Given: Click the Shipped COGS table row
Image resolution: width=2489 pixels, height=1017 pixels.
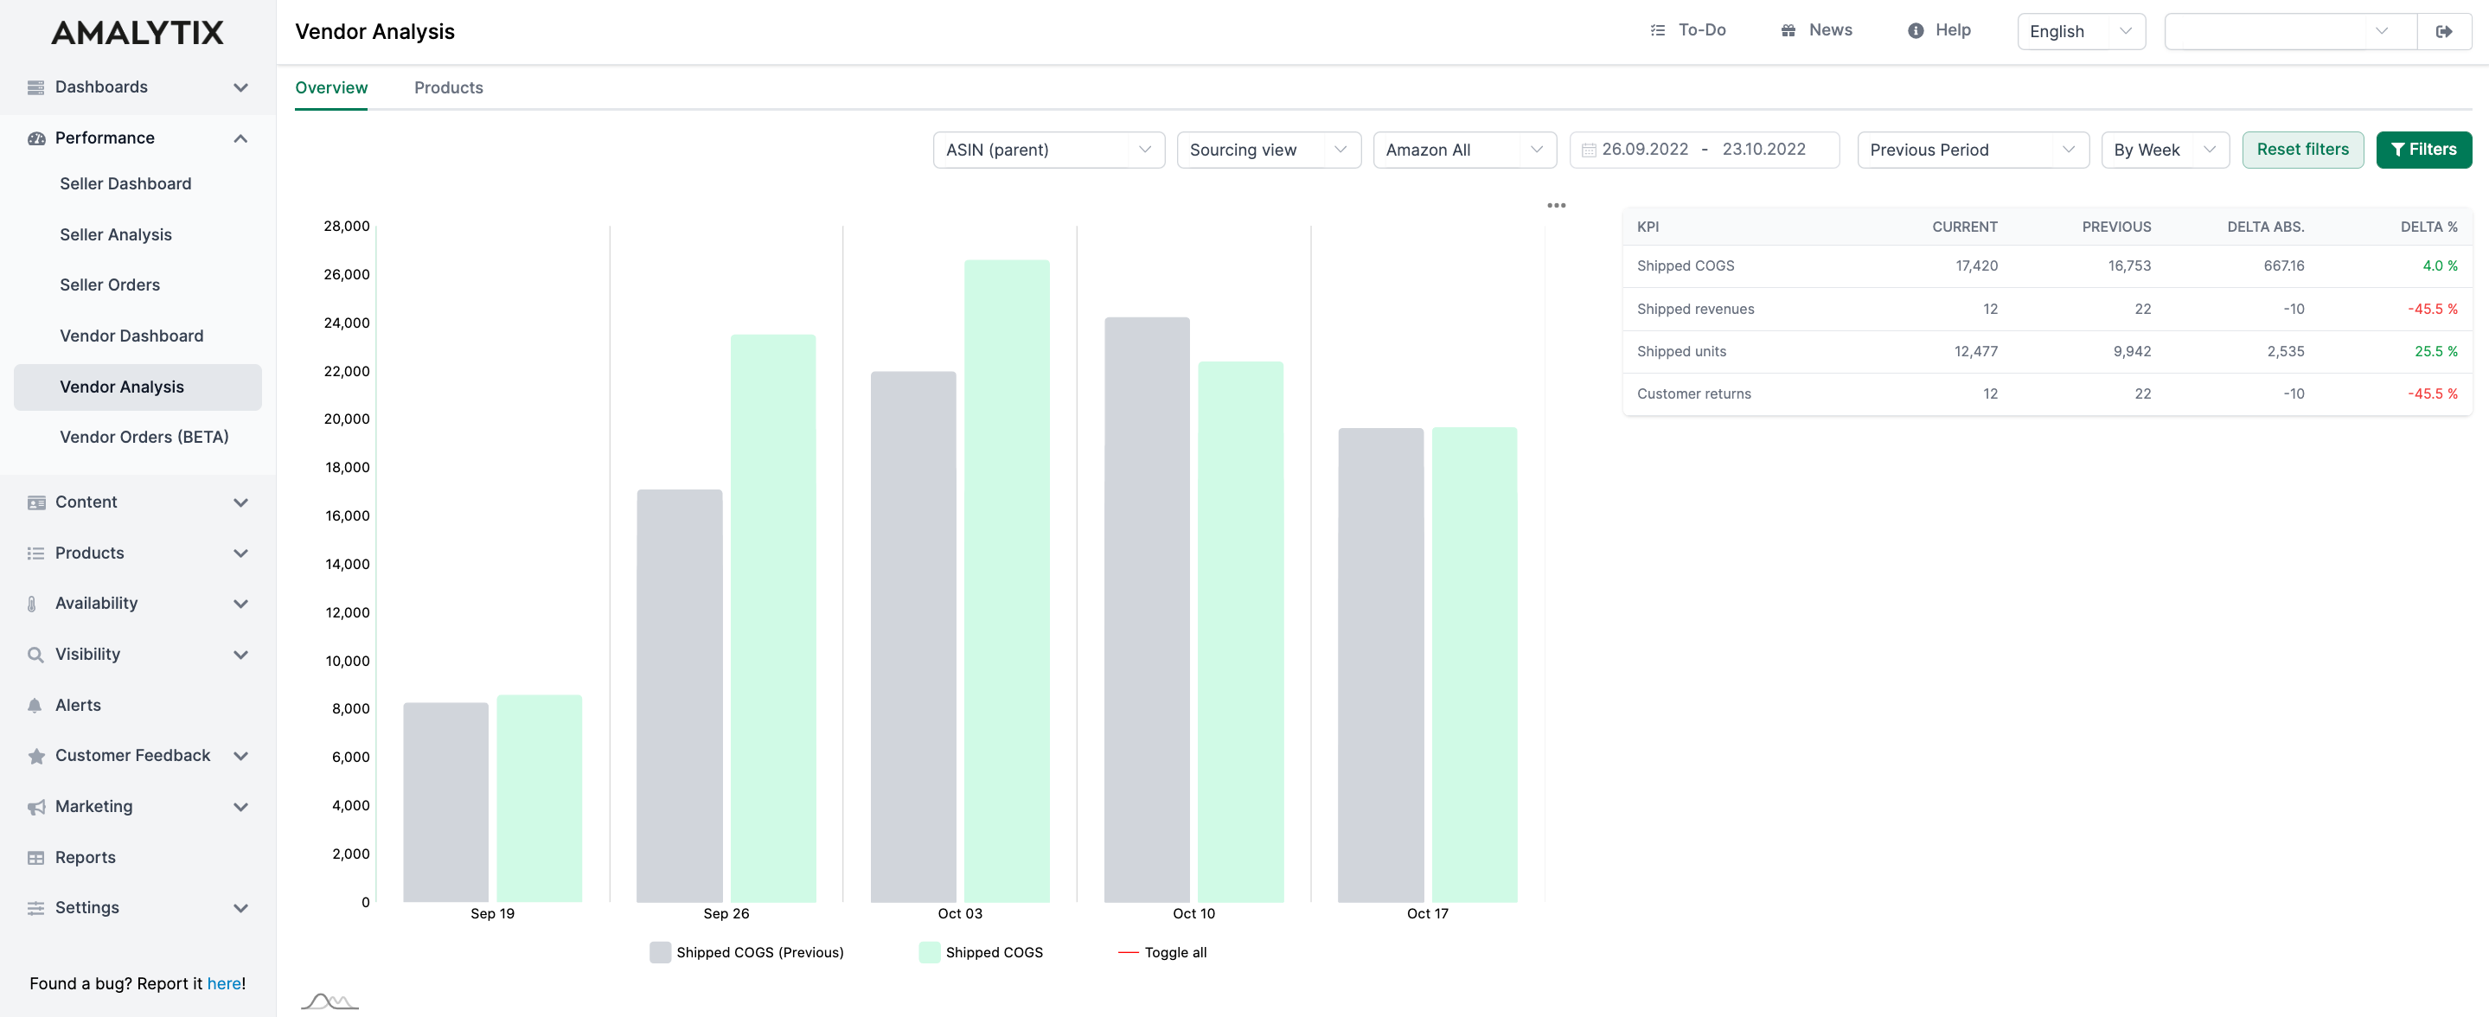Looking at the screenshot, I should [x=2046, y=266].
